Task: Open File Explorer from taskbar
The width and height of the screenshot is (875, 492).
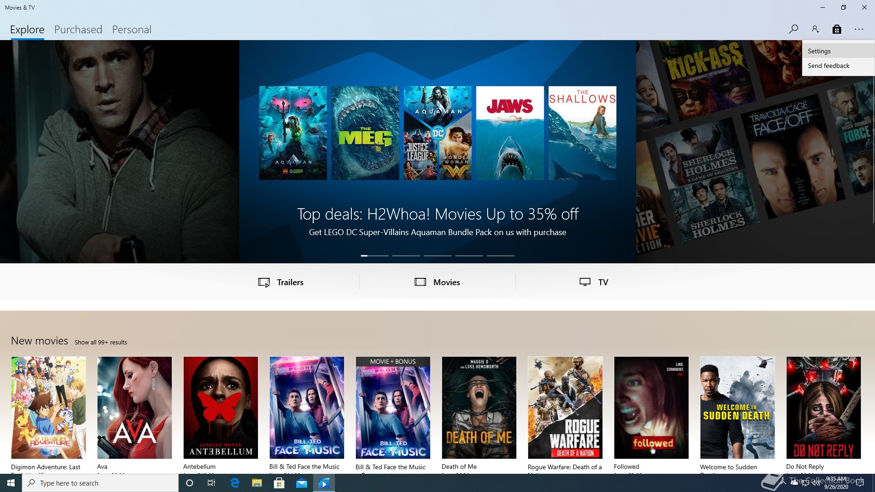Action: coord(257,483)
